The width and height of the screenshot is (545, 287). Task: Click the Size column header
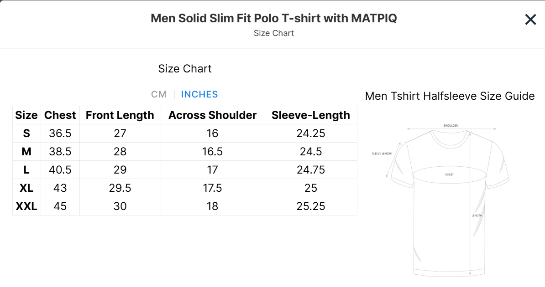tap(26, 115)
